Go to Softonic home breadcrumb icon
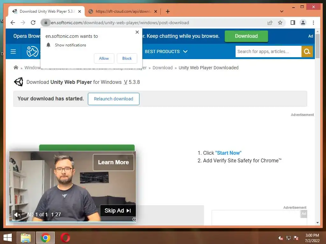326x244 pixels. click(16, 67)
